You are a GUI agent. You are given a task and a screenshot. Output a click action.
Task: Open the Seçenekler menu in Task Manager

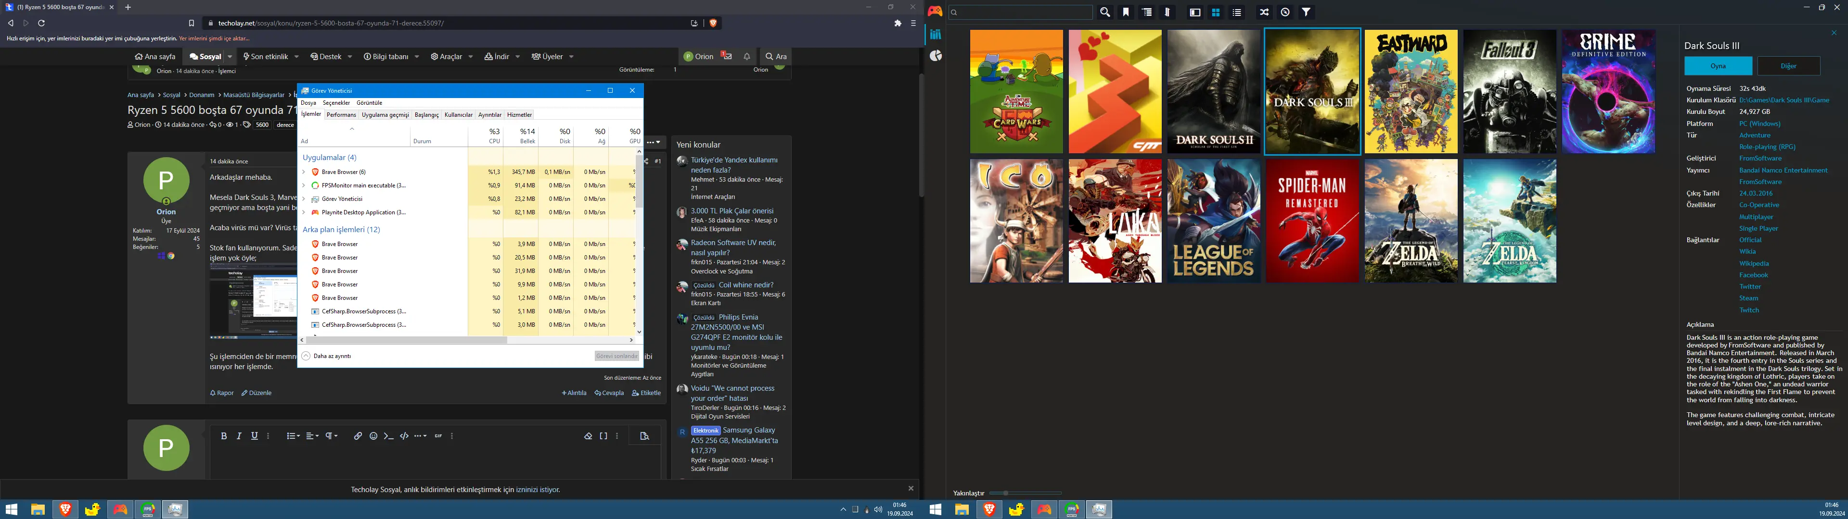click(x=336, y=102)
